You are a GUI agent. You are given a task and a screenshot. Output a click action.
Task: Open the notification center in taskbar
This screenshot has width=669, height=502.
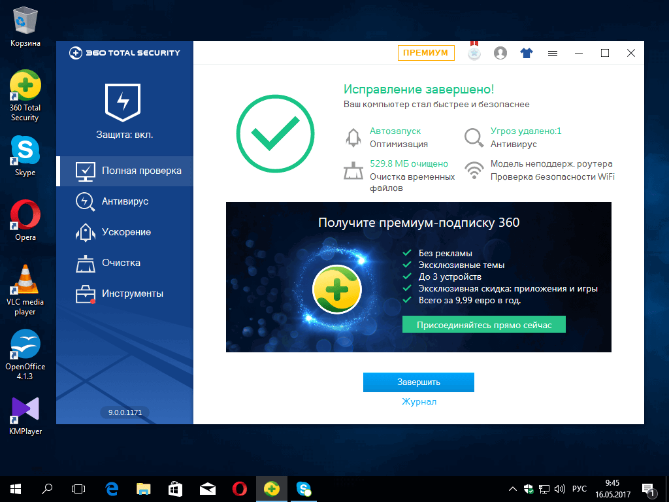tap(649, 488)
